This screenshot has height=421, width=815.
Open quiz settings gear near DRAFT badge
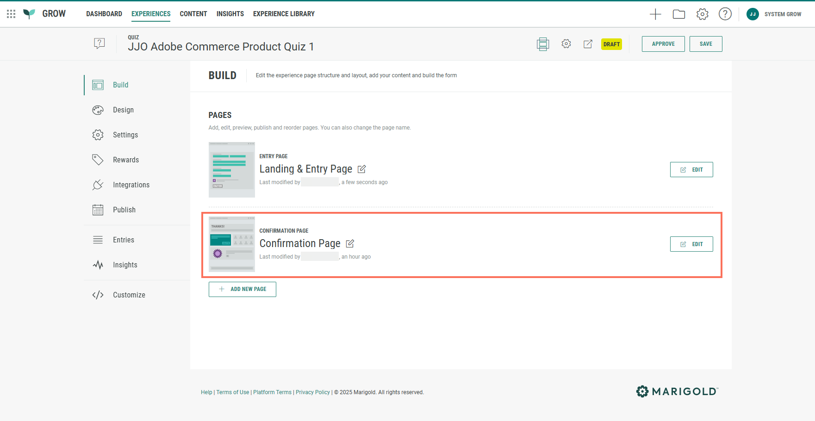[566, 44]
